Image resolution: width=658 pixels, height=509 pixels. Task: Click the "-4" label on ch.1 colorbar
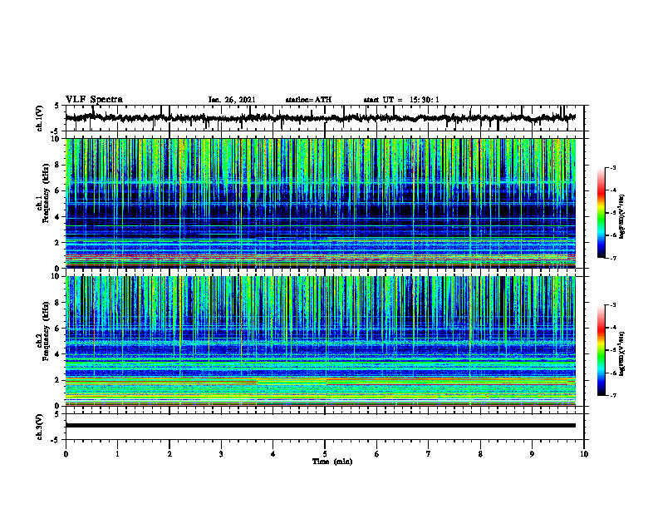coord(613,190)
